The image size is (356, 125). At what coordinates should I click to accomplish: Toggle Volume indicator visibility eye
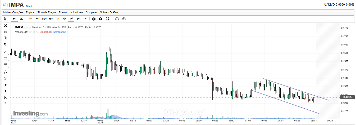click(30, 32)
